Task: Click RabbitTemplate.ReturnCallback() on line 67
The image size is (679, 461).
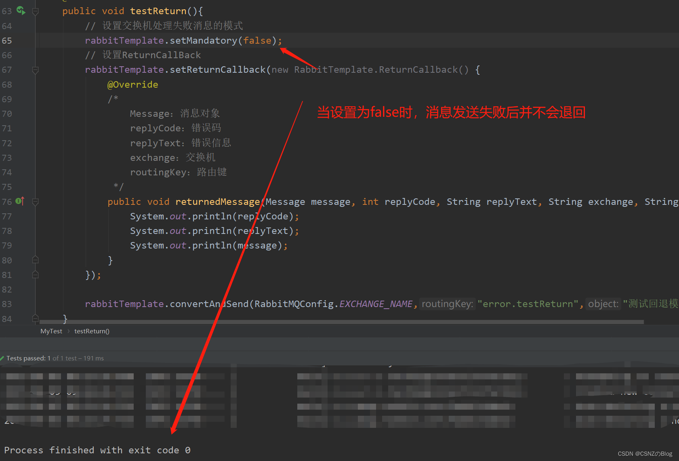Action: 381,69
